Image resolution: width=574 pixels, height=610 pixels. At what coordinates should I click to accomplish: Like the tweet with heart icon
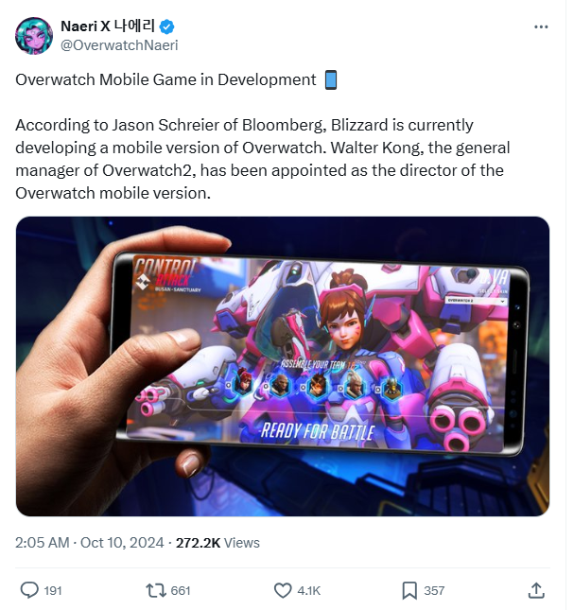[x=283, y=590]
